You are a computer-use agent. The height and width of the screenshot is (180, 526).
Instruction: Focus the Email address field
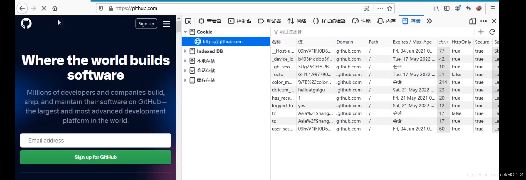pyautogui.click(x=96, y=140)
